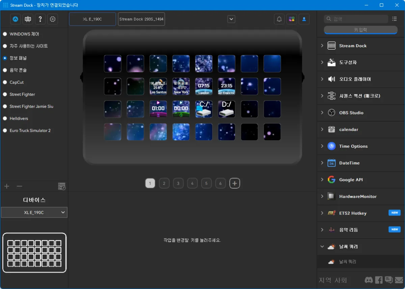Open the user account profile icon

304,19
